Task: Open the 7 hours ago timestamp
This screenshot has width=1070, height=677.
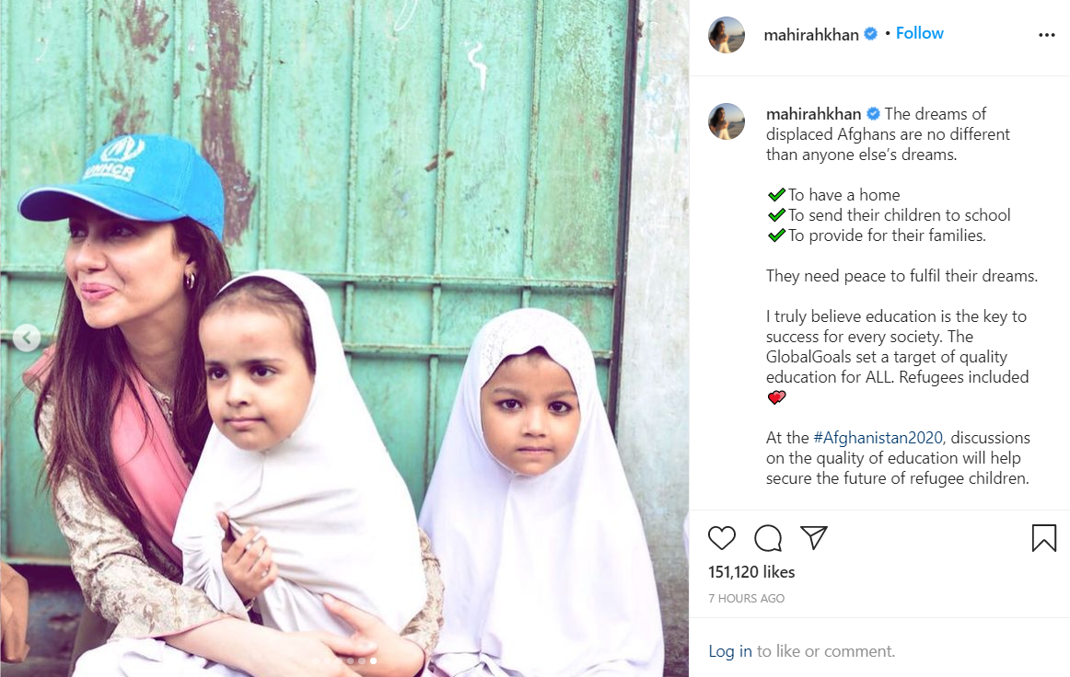Action: point(747,598)
